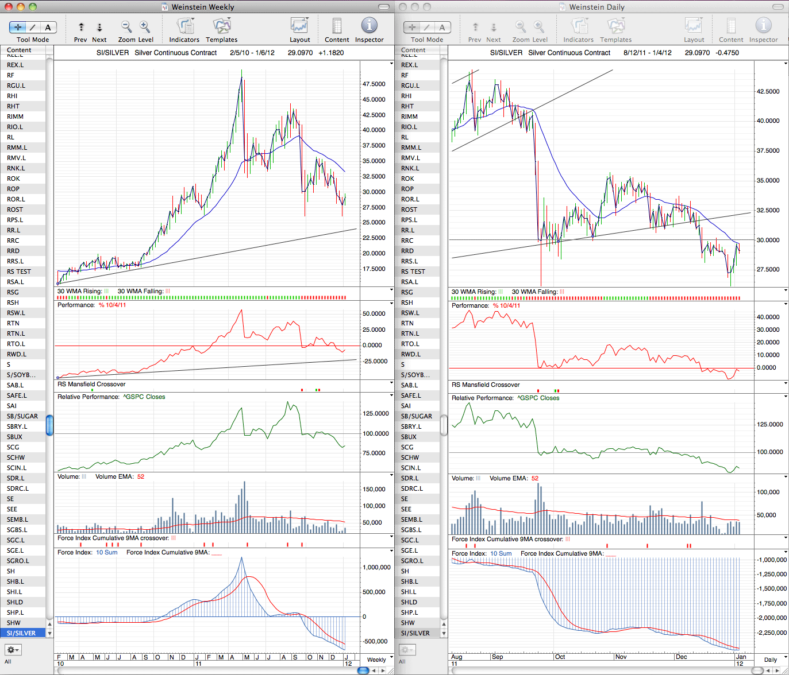
Task: Click Content column header in Weekly list
Action: click(23, 50)
